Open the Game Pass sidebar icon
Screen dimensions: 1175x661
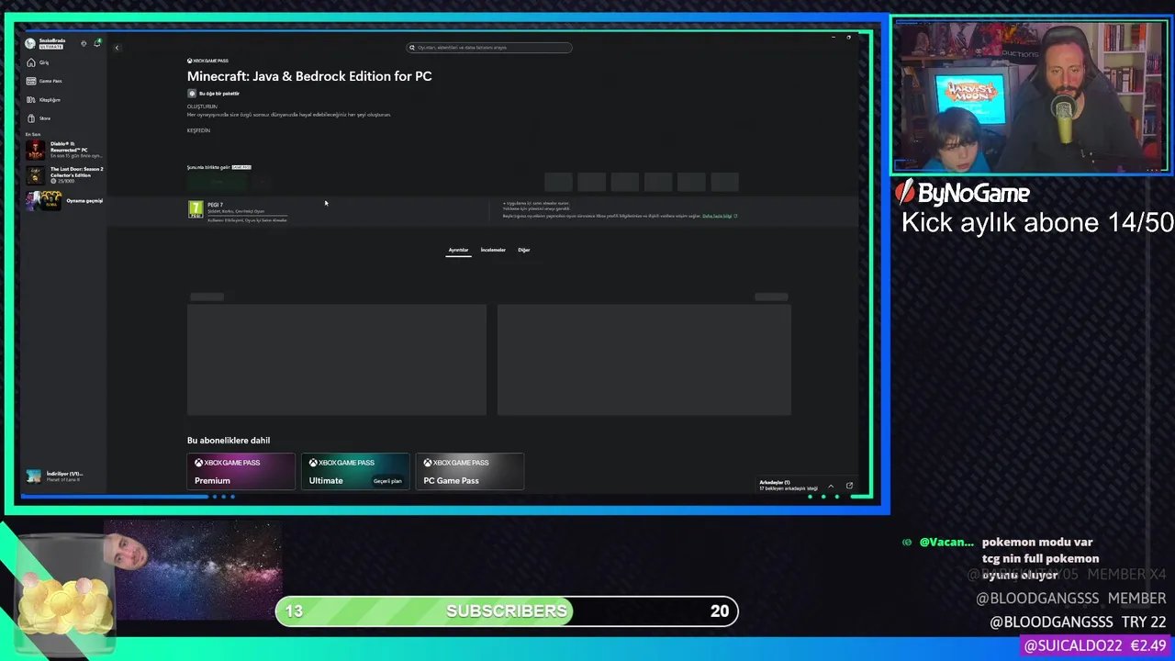click(31, 81)
